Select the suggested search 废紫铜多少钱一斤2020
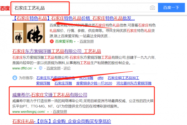187x125 pixels. tap(94, 83)
